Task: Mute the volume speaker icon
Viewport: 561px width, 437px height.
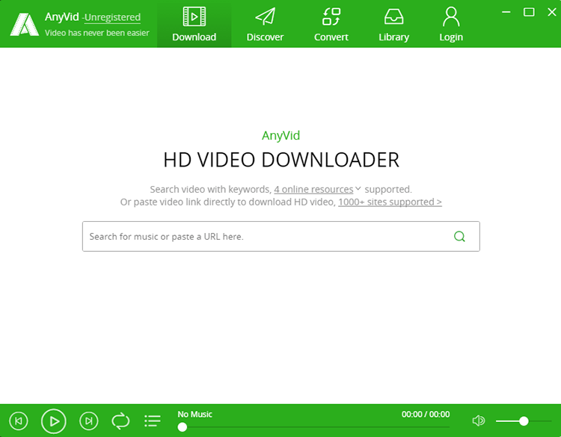Action: tap(479, 421)
